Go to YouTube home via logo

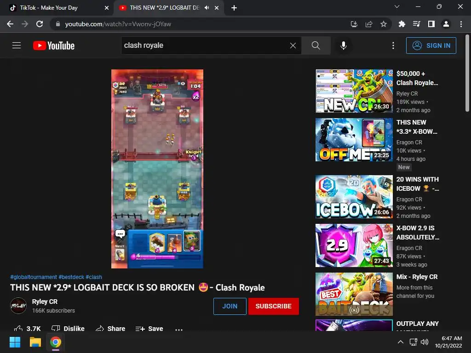[54, 46]
